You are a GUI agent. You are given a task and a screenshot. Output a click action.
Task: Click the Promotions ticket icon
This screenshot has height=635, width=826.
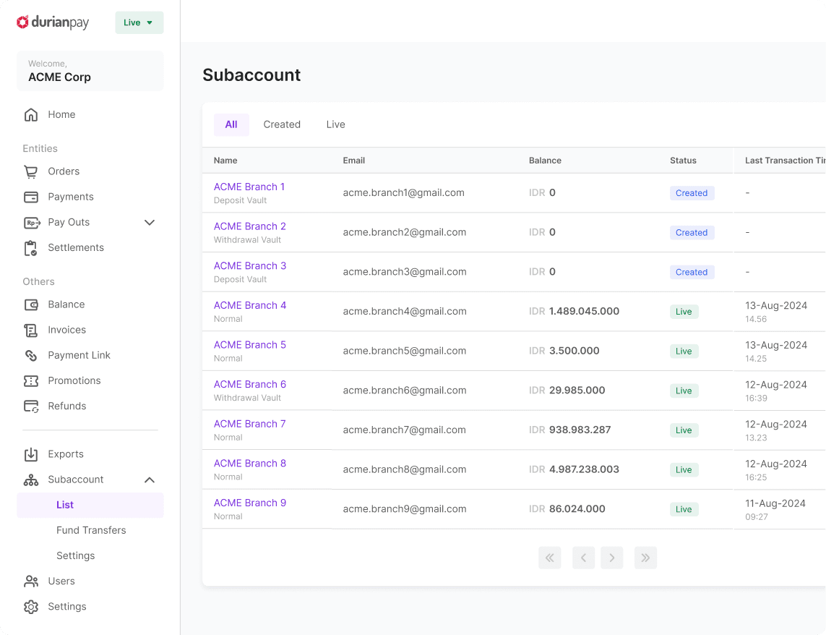(x=31, y=381)
